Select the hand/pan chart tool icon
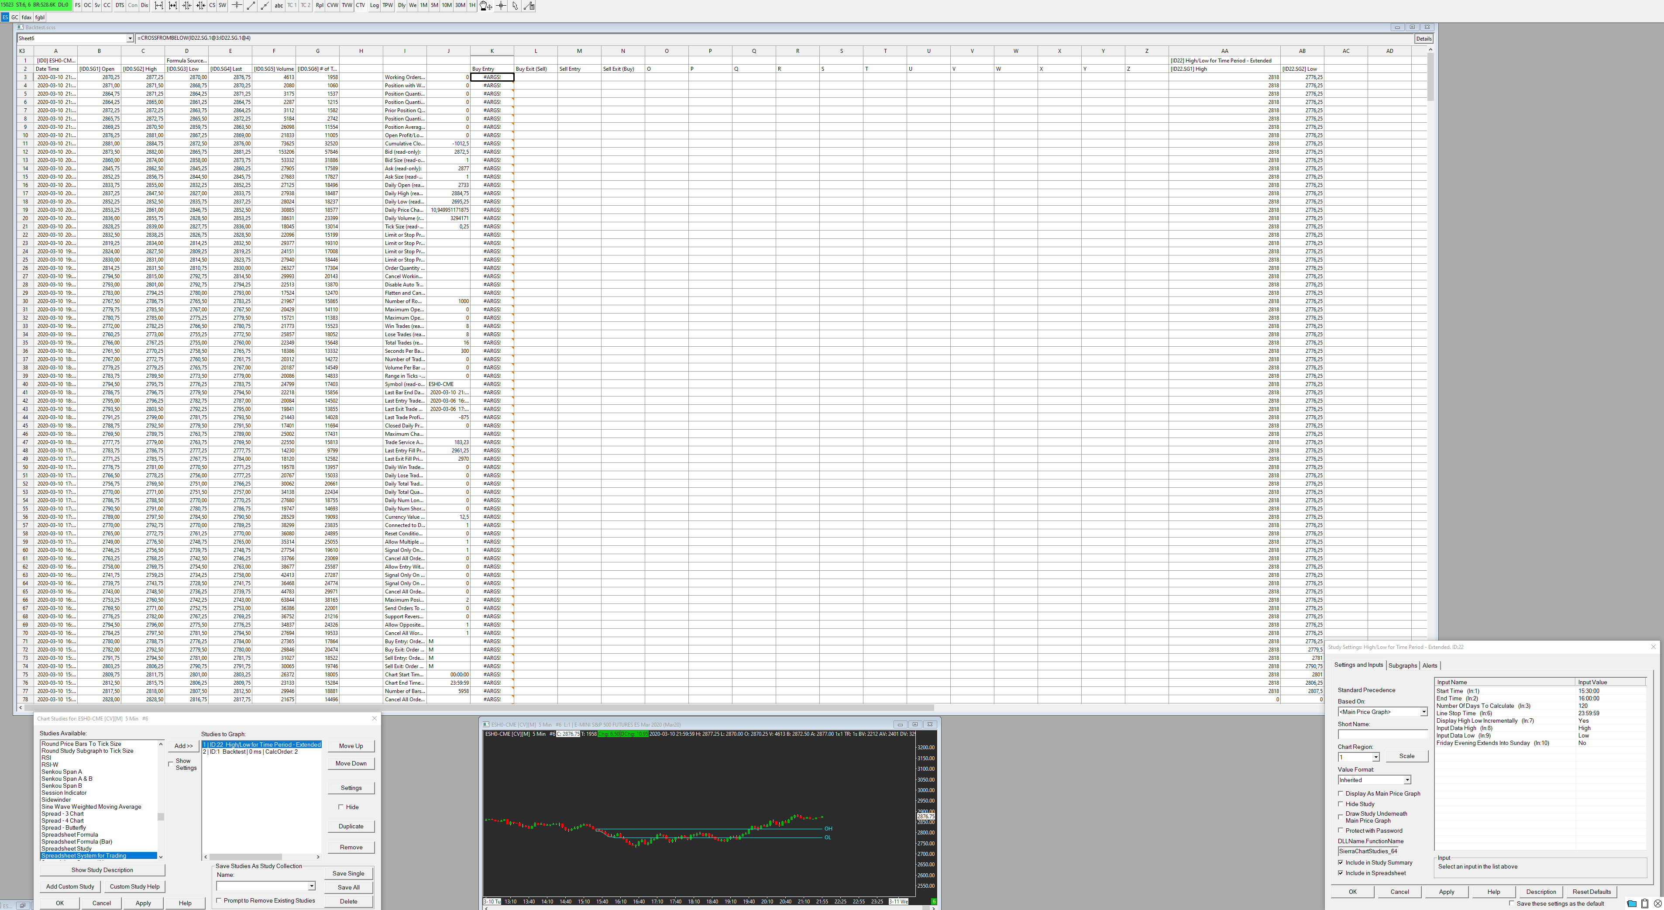The image size is (1664, 910). click(x=486, y=5)
